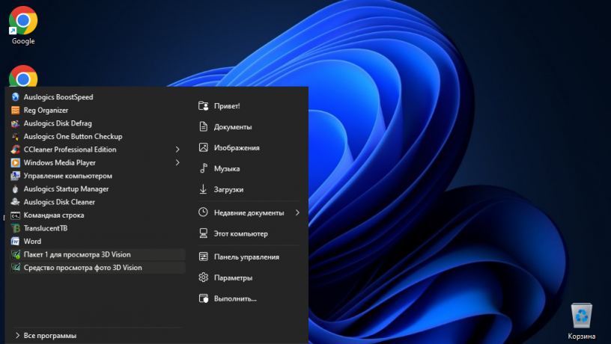Select the Командная строка label

pos(54,215)
